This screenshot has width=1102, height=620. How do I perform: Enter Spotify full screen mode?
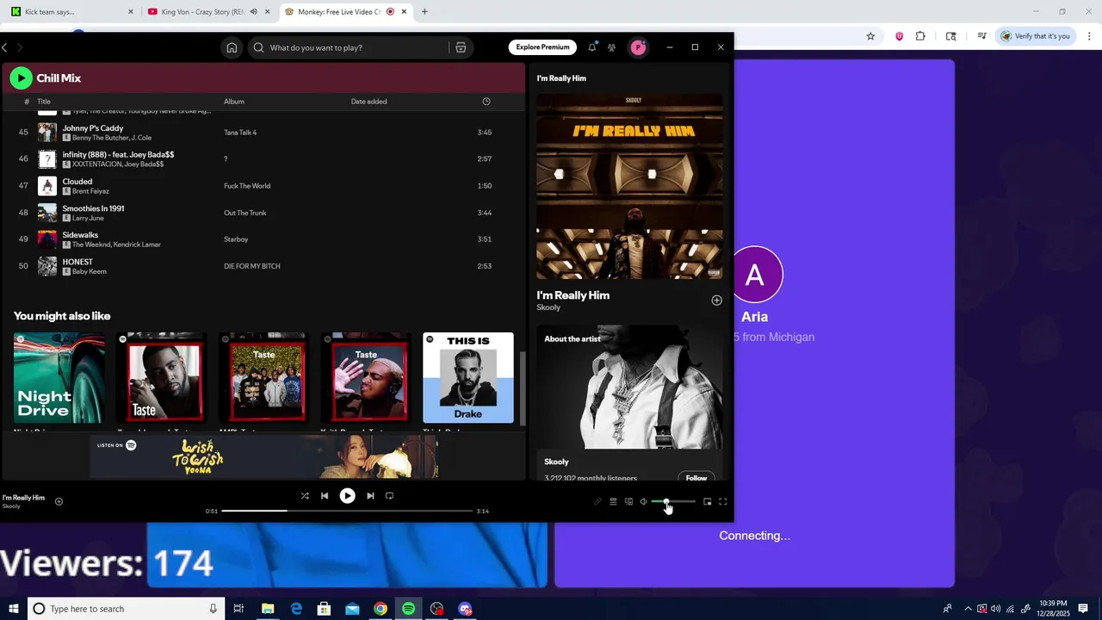coord(723,502)
